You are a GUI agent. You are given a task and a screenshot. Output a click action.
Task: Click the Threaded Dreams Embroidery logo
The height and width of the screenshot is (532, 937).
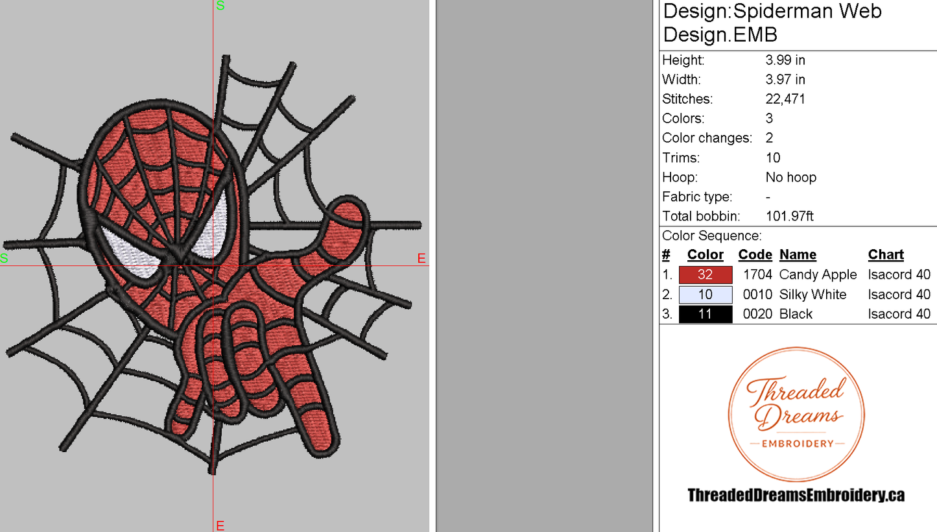[796, 415]
